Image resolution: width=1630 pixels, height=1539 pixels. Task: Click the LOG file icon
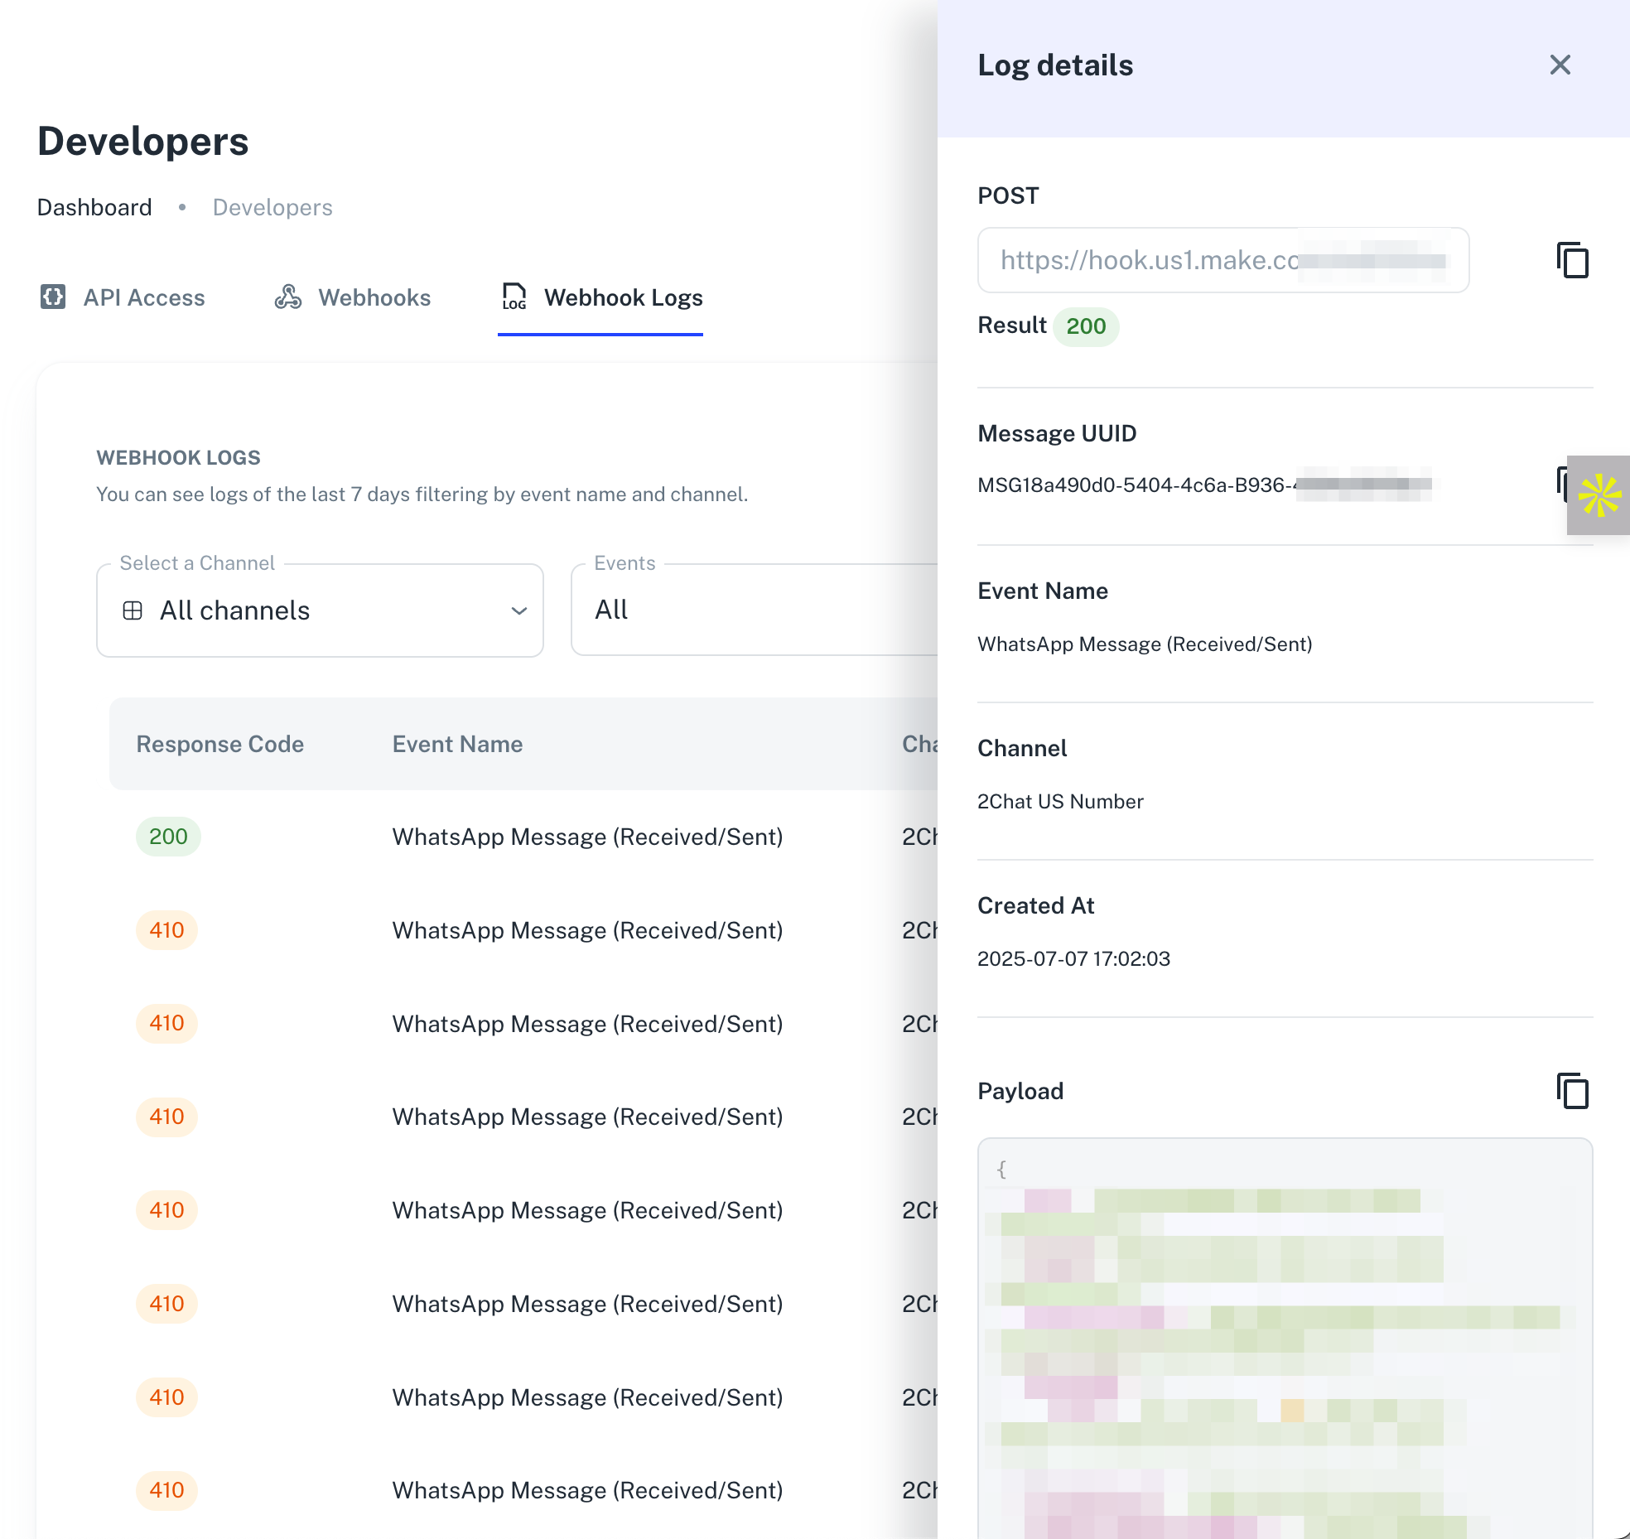[x=514, y=297]
